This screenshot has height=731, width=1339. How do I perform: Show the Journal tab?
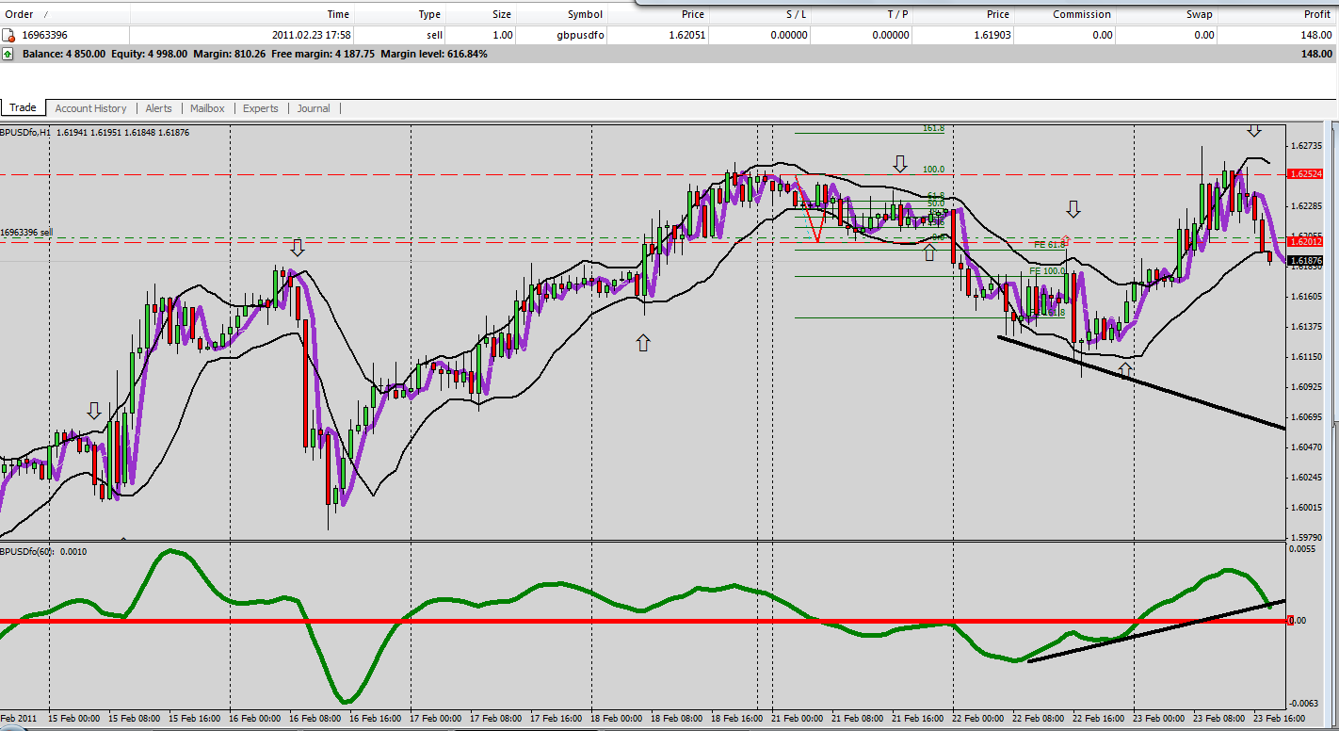pos(314,108)
